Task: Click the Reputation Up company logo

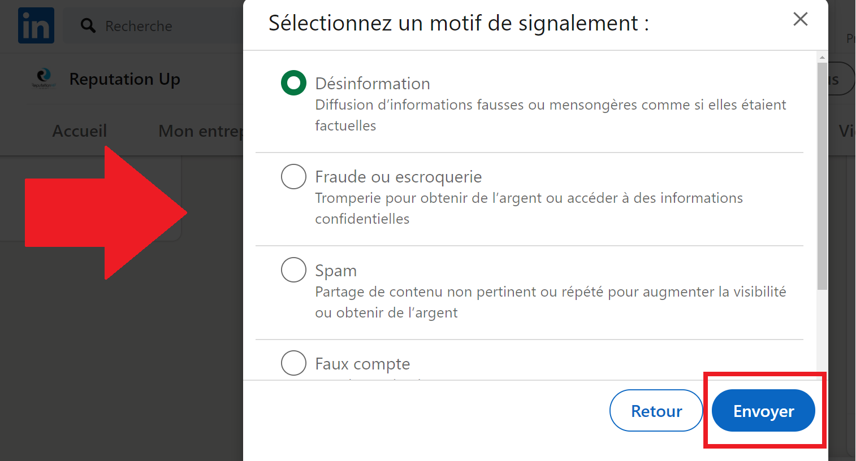Action: (x=44, y=79)
